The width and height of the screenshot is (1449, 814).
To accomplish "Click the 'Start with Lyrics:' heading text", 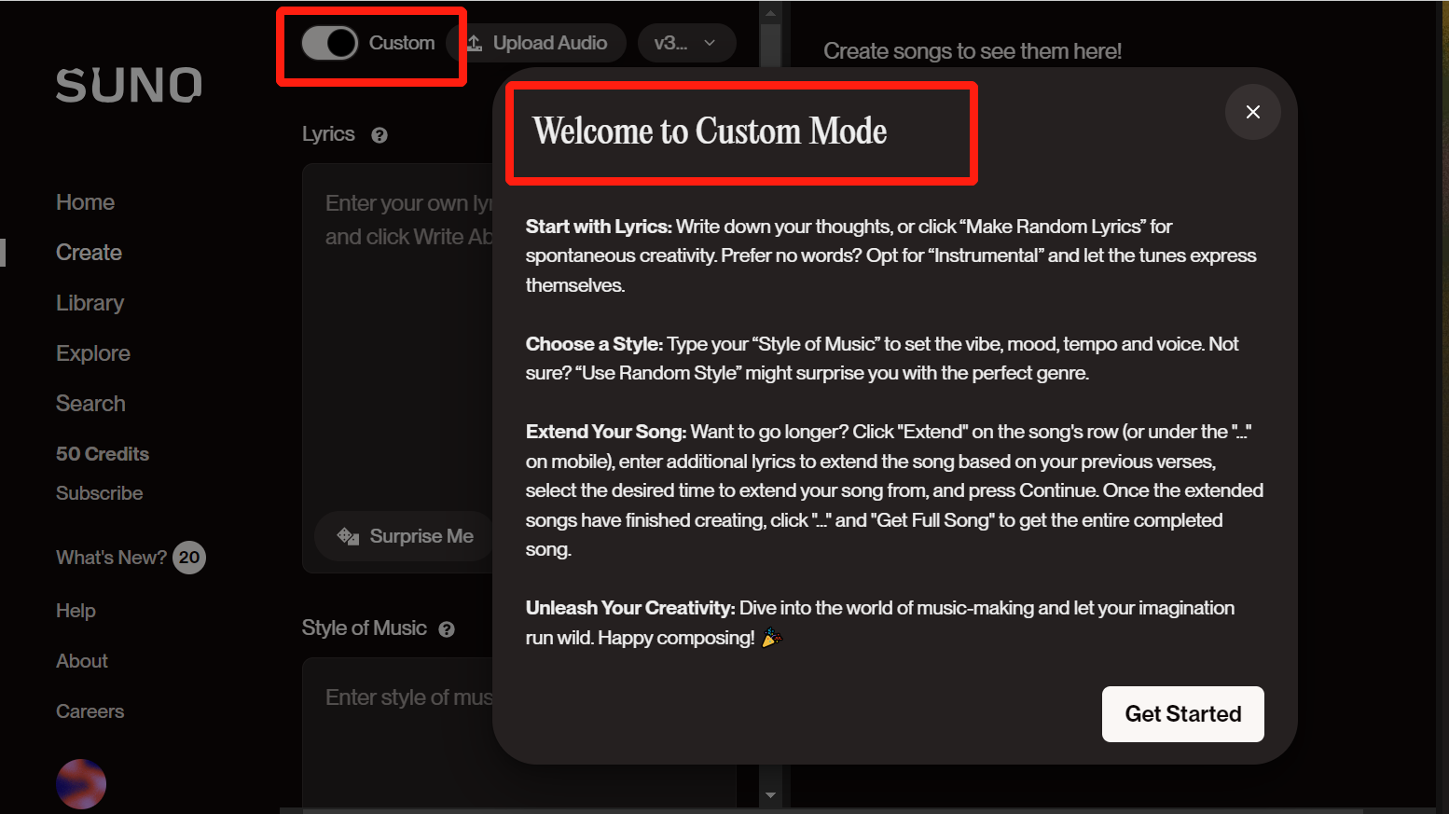I will click(599, 227).
